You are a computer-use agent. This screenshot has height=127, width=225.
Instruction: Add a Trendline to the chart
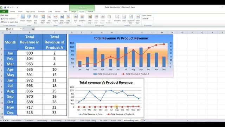click(x=117, y=19)
